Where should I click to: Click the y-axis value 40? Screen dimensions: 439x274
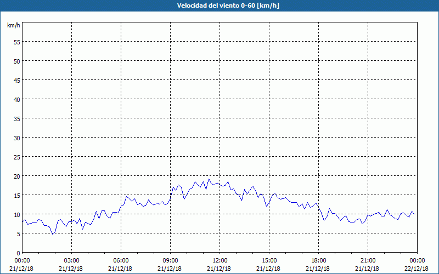(17, 99)
